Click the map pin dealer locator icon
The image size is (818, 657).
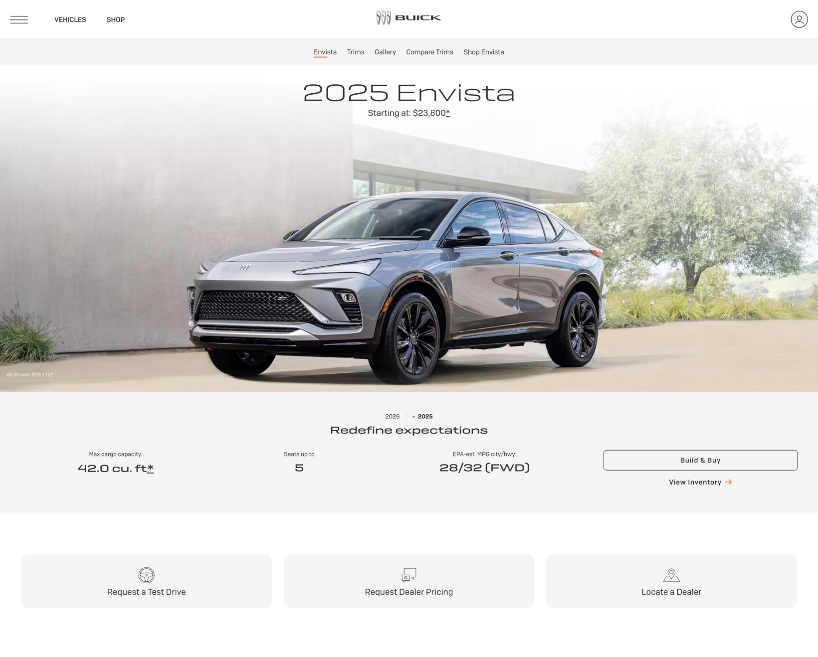671,575
